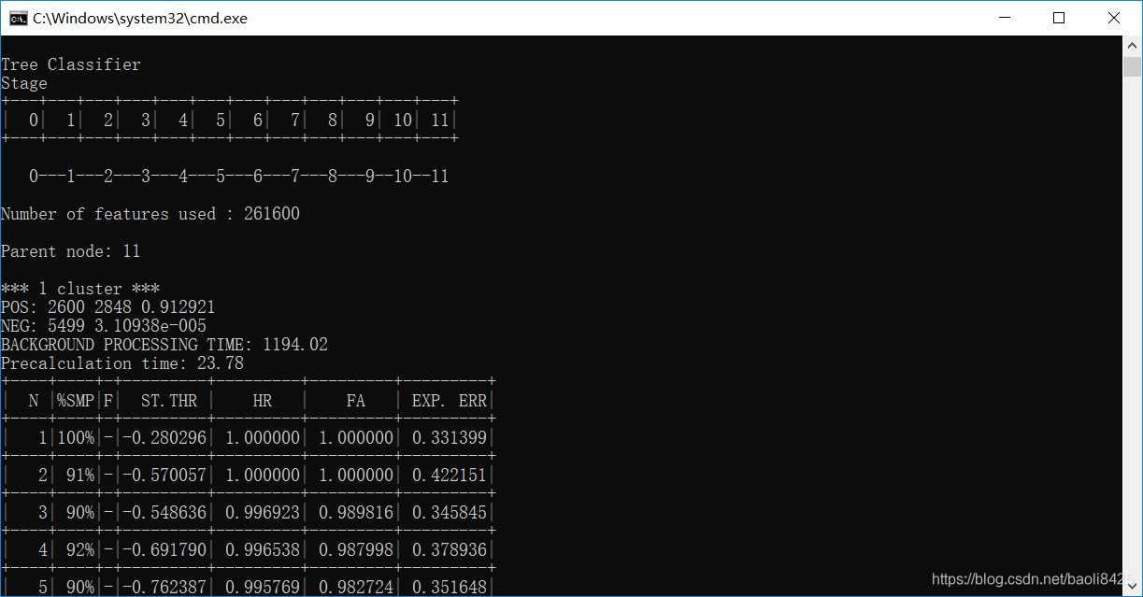Click the scrollbar up arrow
This screenshot has width=1143, height=597.
click(1133, 45)
